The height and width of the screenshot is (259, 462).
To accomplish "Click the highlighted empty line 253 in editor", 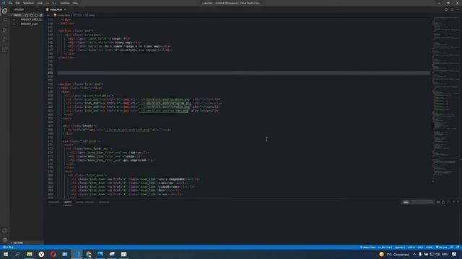I will (244, 73).
